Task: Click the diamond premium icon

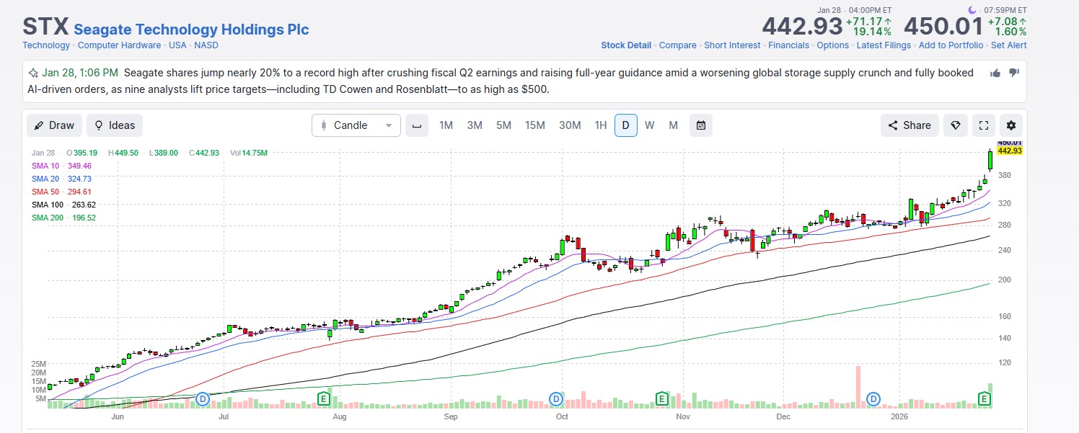Action: (x=956, y=125)
